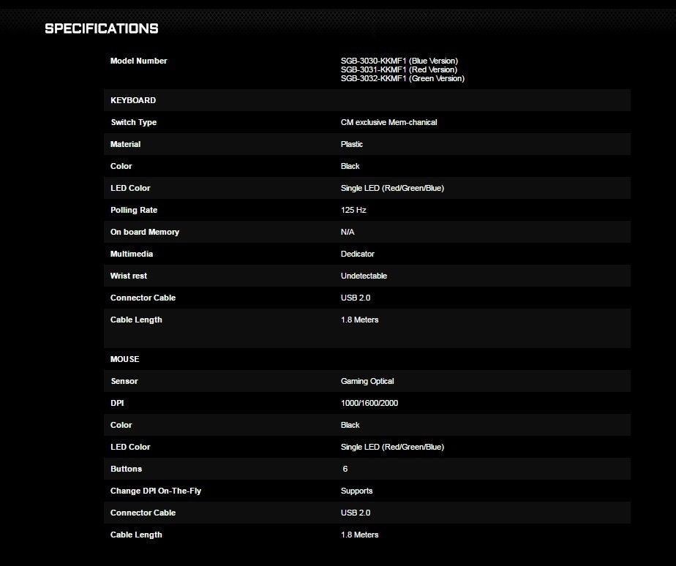676x566 pixels.
Task: Click the 1000/1600/2000 DPI value
Action: click(369, 403)
